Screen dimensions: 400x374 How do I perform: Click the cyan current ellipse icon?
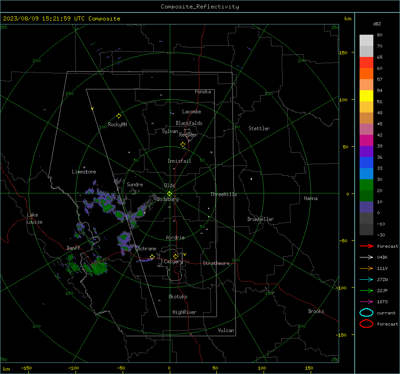coord(366,313)
